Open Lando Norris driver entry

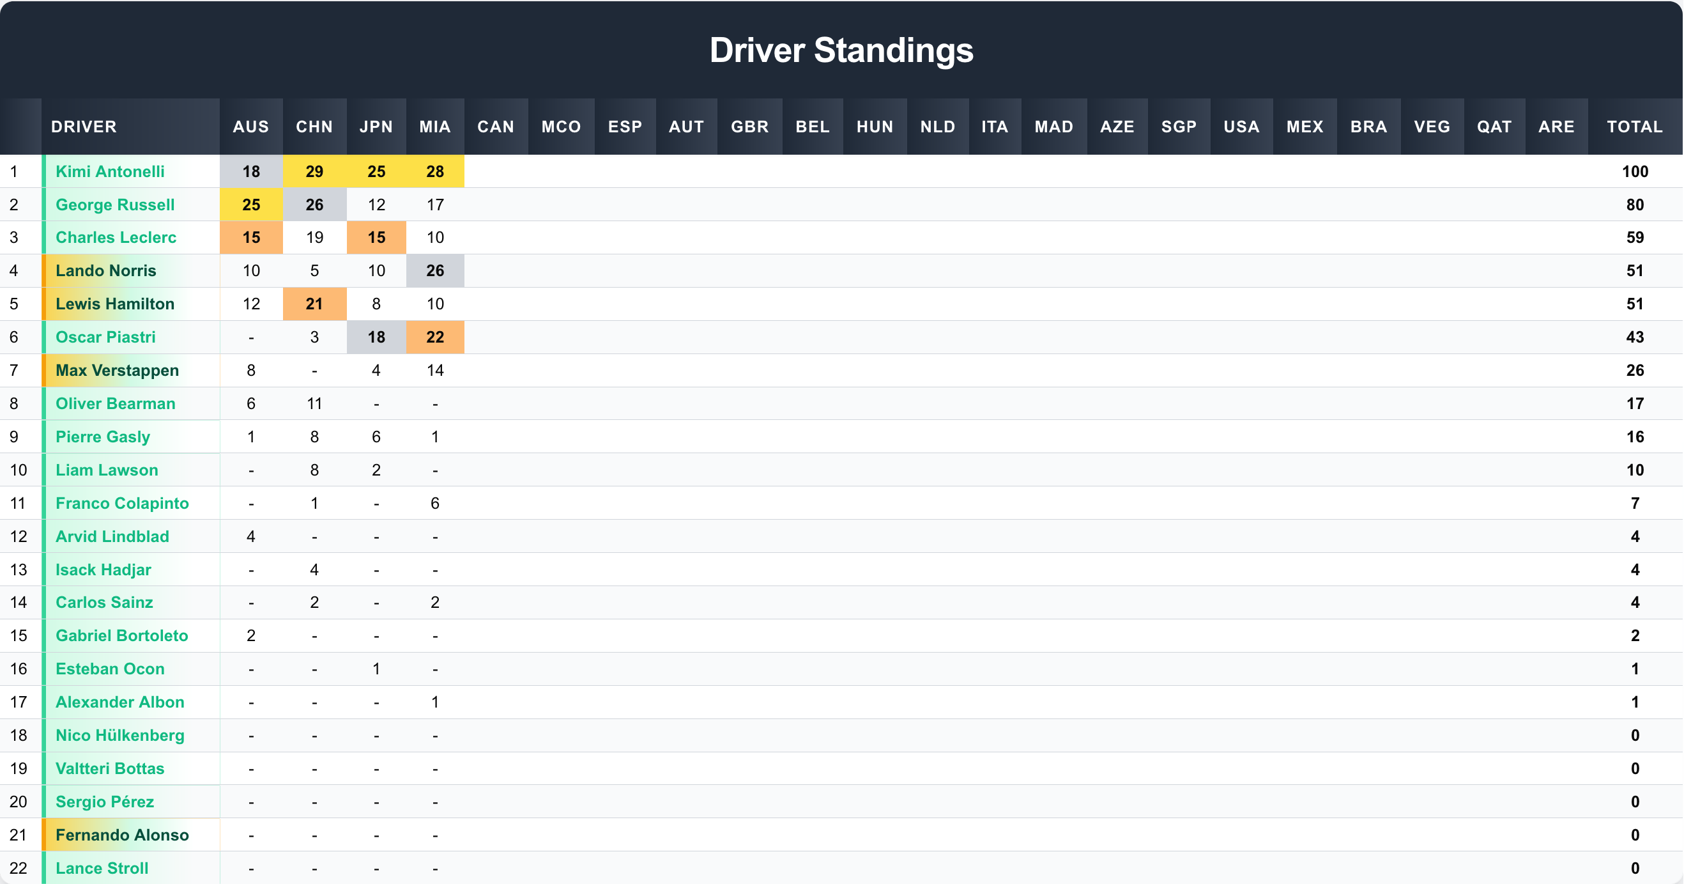(106, 270)
